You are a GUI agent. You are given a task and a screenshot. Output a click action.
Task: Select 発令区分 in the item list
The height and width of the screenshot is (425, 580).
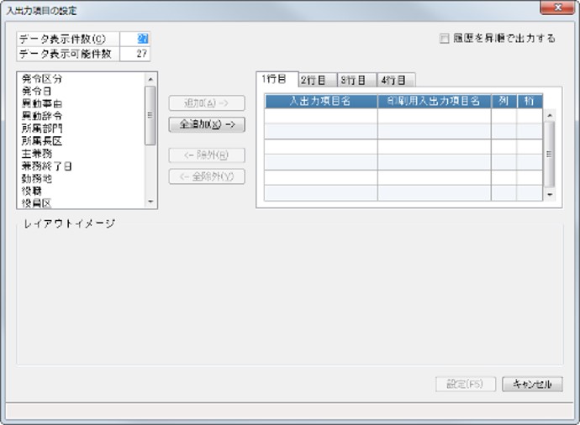(42, 79)
